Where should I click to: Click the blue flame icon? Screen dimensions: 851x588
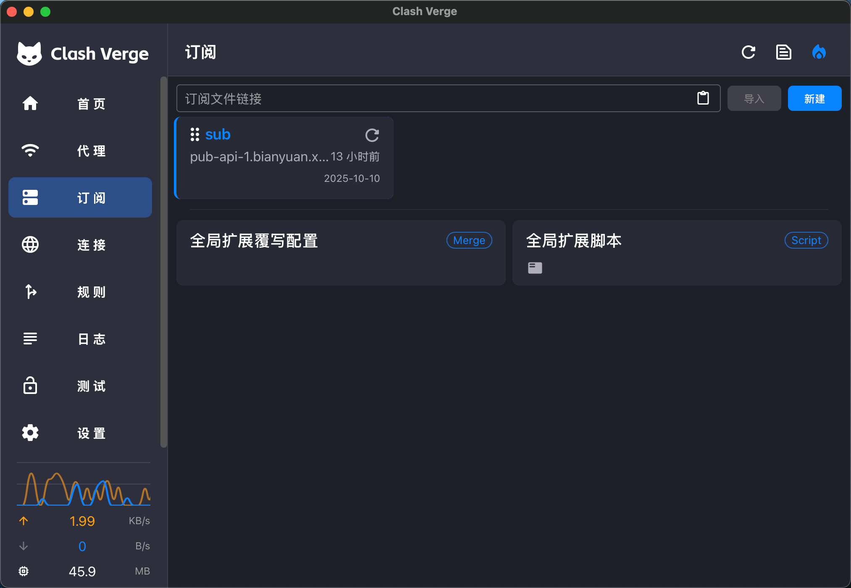[x=819, y=52]
